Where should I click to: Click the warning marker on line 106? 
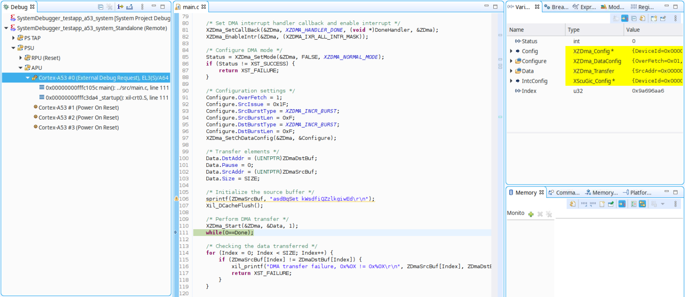click(177, 199)
